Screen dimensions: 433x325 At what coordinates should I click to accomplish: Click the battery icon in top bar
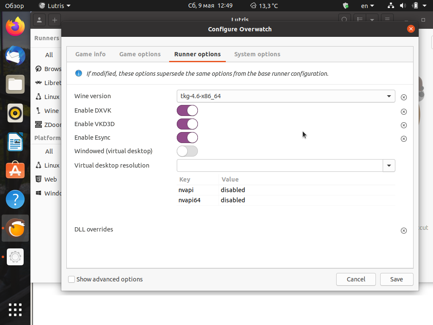(415, 6)
